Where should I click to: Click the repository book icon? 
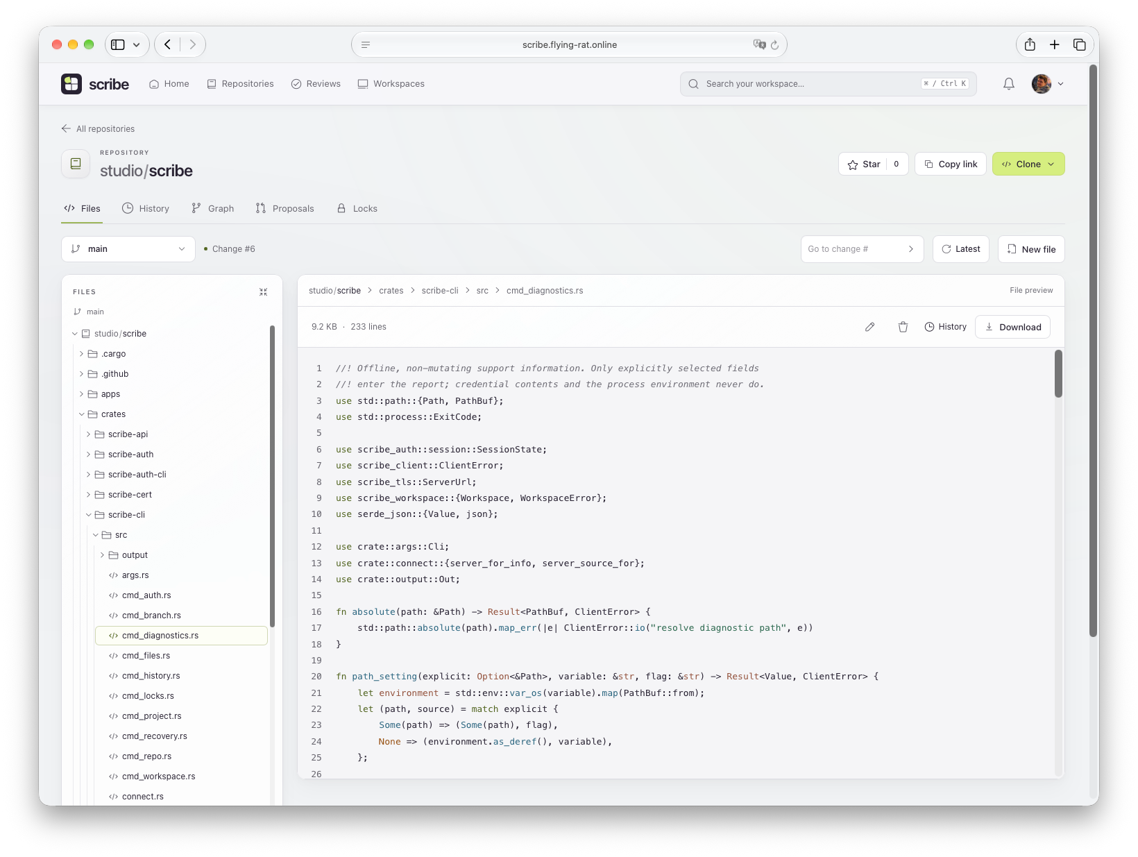(x=76, y=164)
